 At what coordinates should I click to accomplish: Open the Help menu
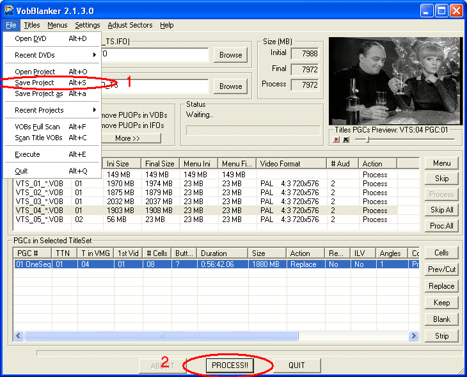(167, 25)
